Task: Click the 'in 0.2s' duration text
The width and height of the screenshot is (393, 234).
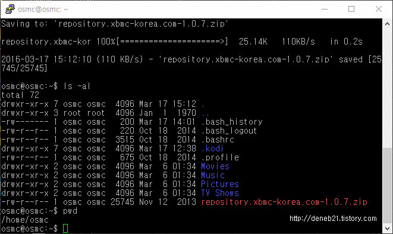Action: click(346, 42)
